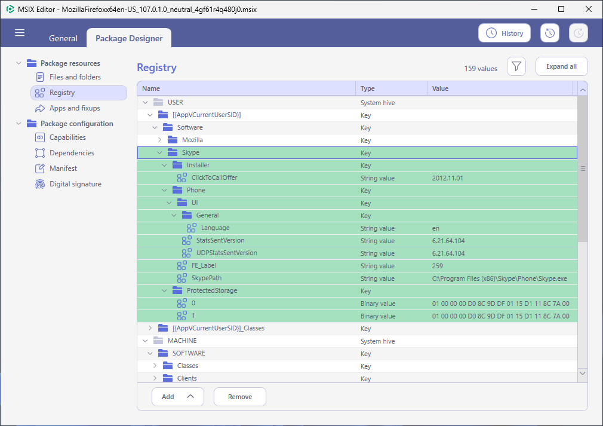Viewport: 603px width, 426px height.
Task: Open Digital signature settings
Action: pos(75,184)
